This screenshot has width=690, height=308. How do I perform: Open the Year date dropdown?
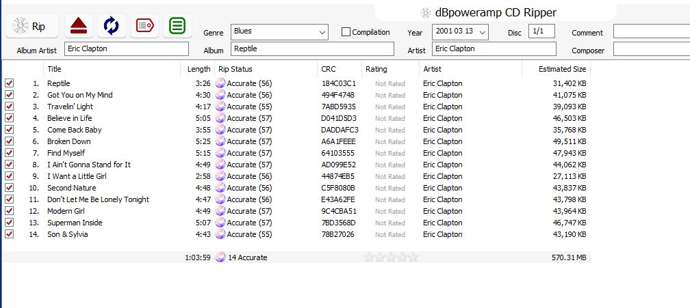tap(483, 32)
